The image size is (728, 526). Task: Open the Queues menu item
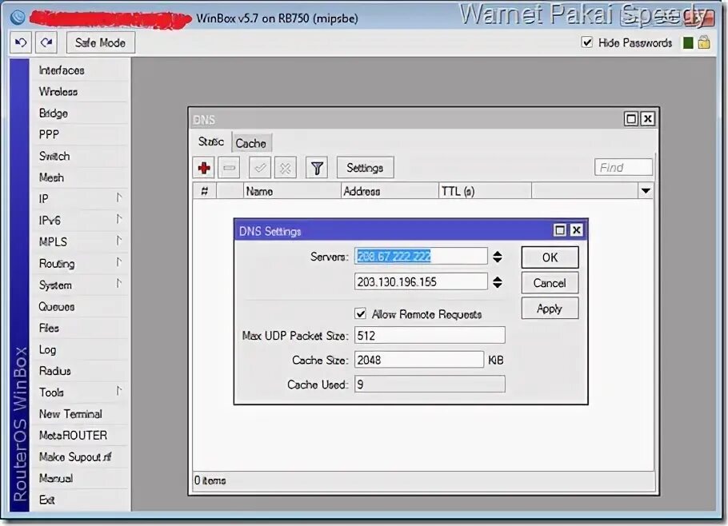pyautogui.click(x=79, y=307)
